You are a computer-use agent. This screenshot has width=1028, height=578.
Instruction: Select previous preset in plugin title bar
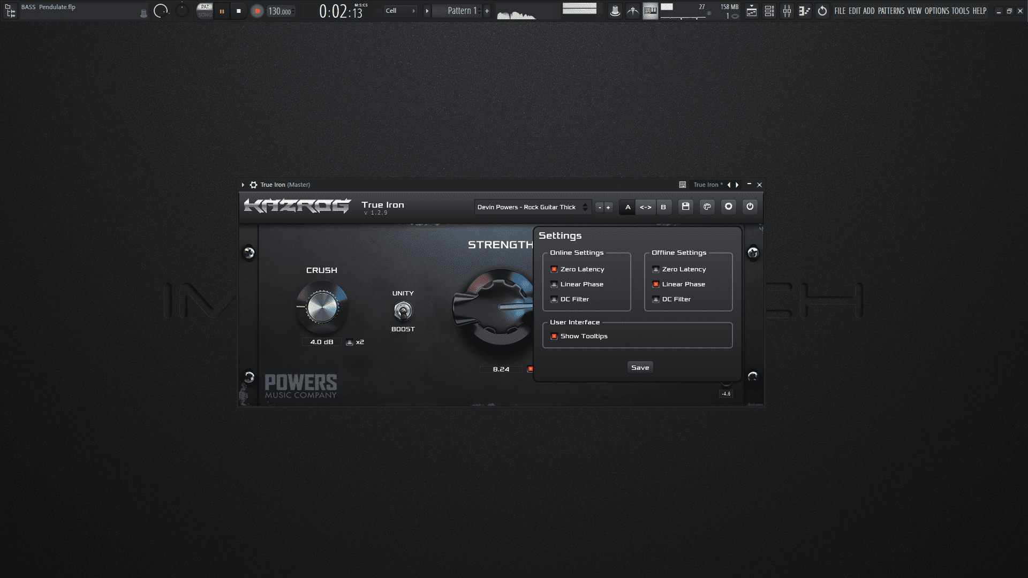(x=729, y=185)
